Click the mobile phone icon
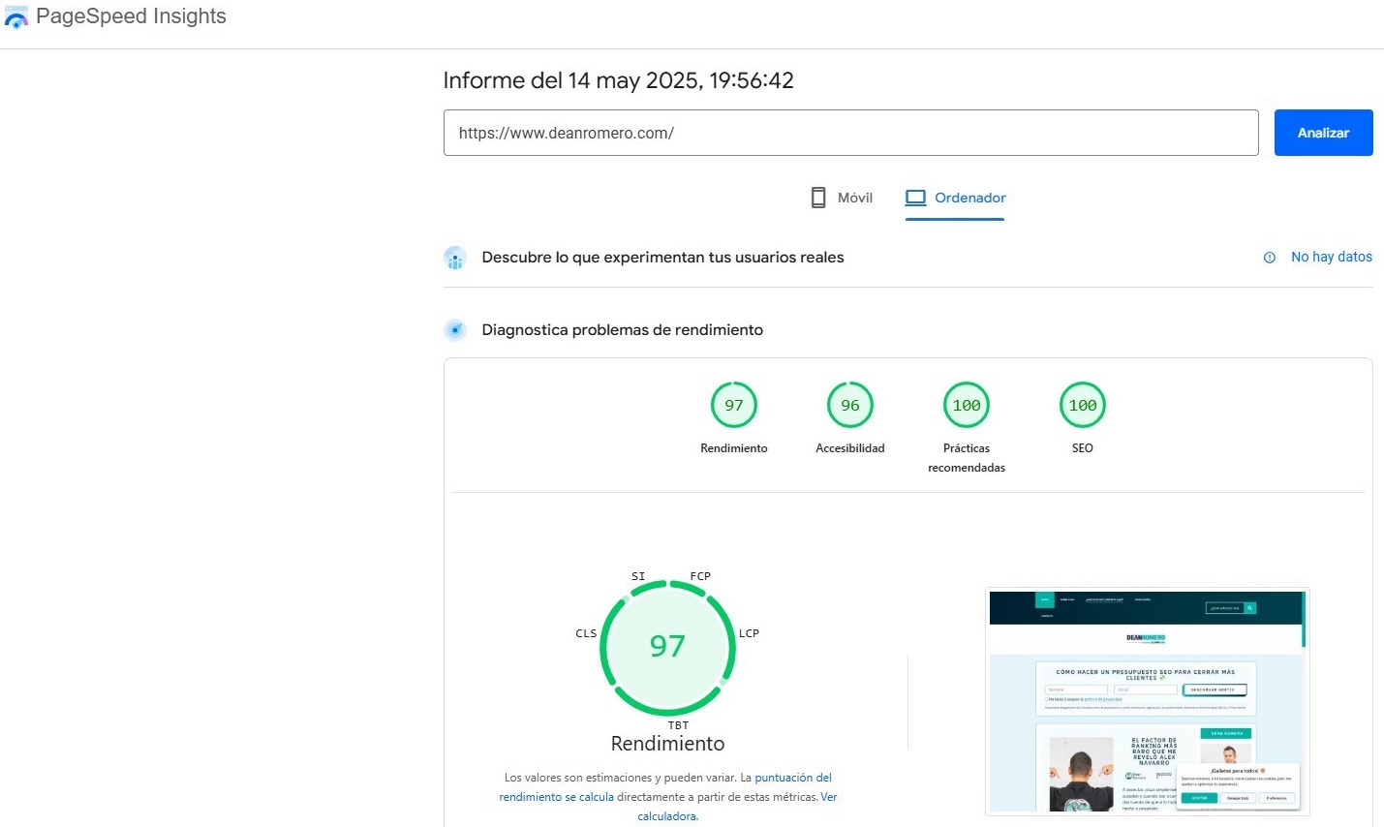 (818, 198)
